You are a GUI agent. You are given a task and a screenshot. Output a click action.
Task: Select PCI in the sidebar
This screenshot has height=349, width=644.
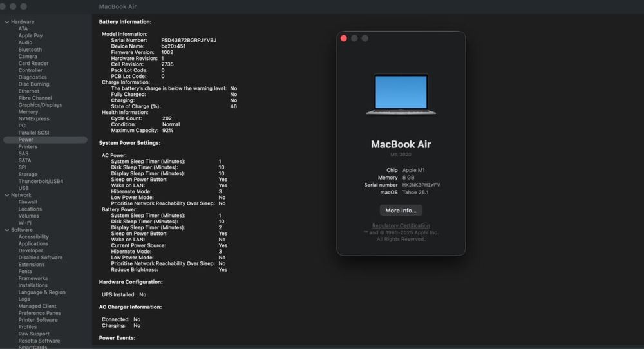pyautogui.click(x=22, y=126)
